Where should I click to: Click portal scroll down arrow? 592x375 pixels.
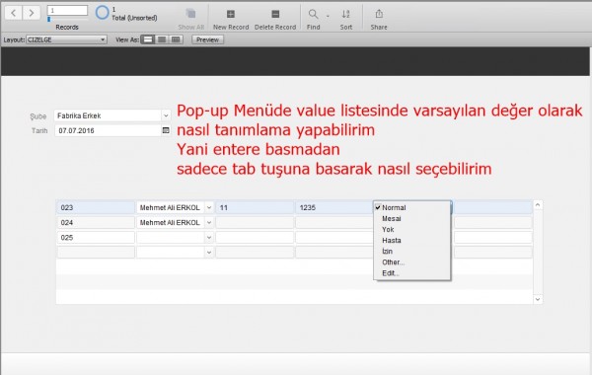538,299
